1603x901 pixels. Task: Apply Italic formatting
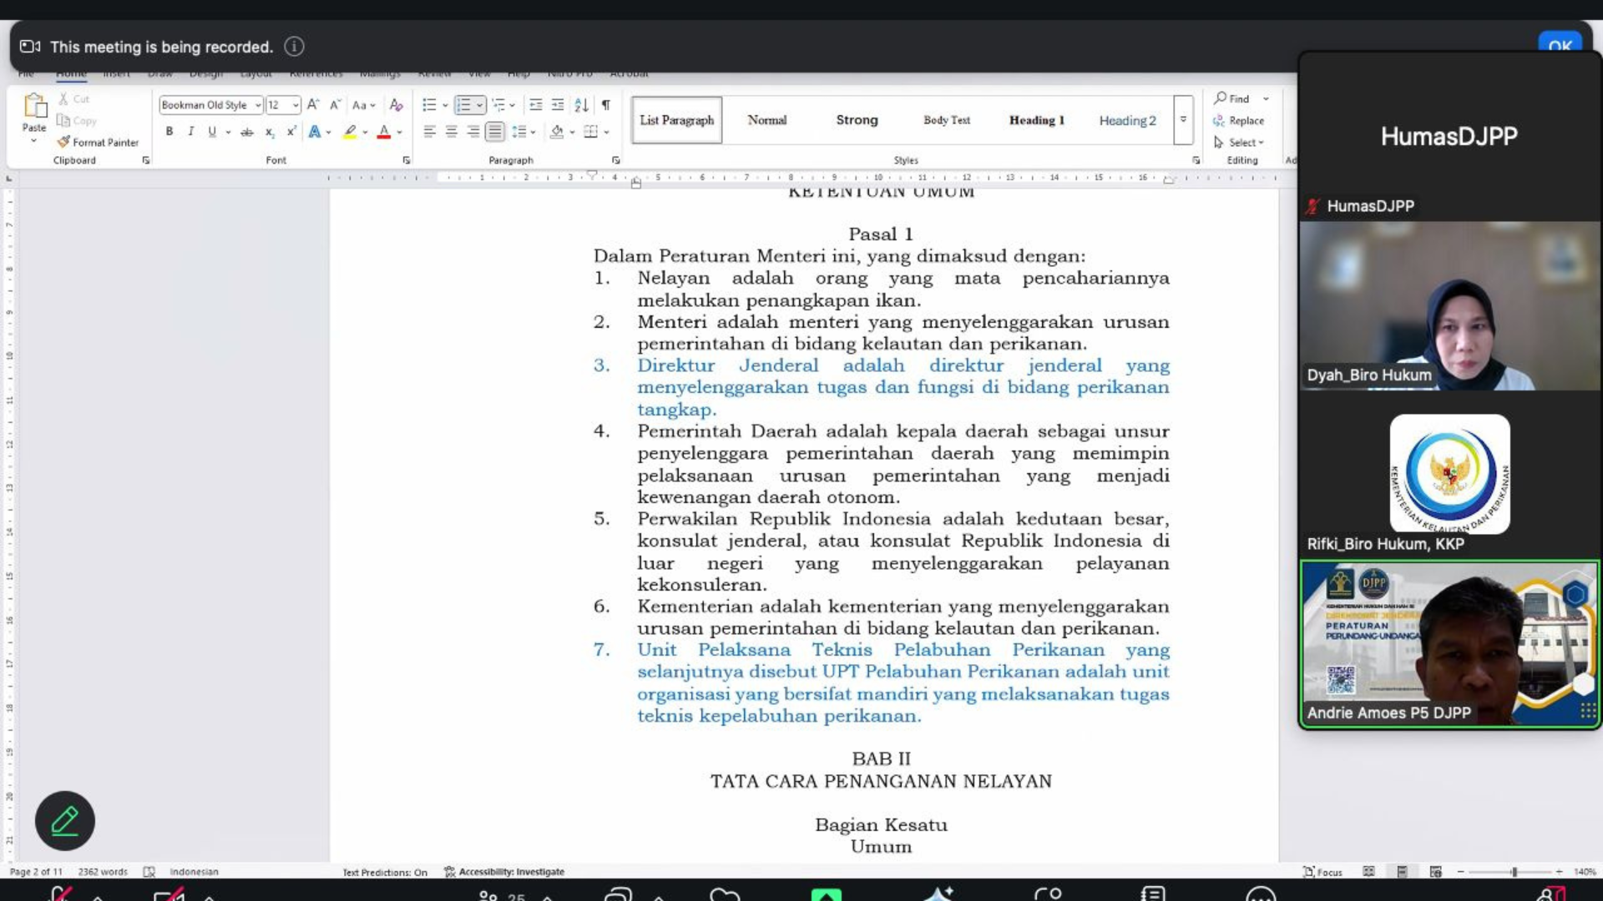191,132
